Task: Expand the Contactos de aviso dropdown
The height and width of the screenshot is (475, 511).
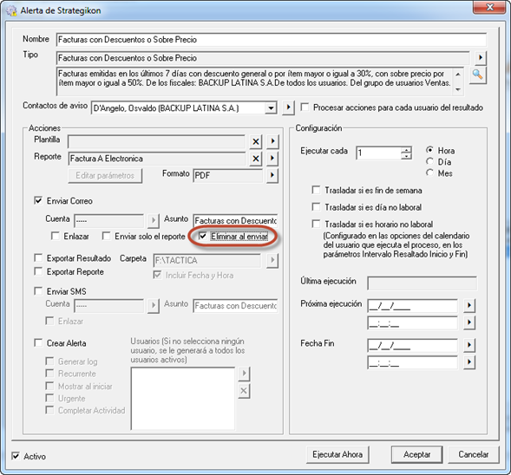Action: tap(271, 107)
